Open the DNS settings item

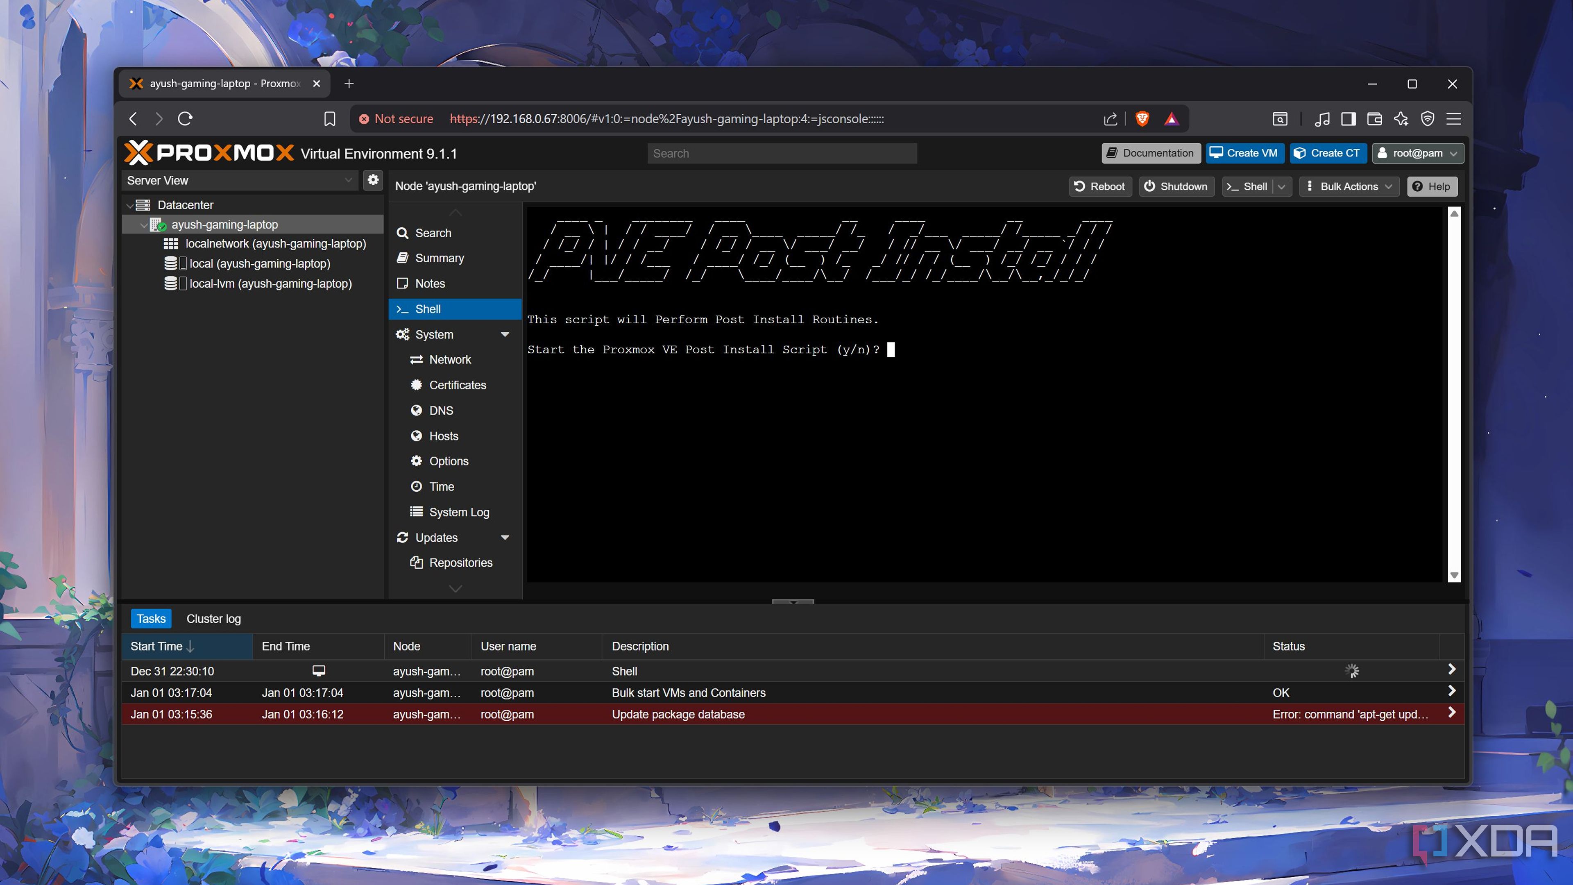455,411
